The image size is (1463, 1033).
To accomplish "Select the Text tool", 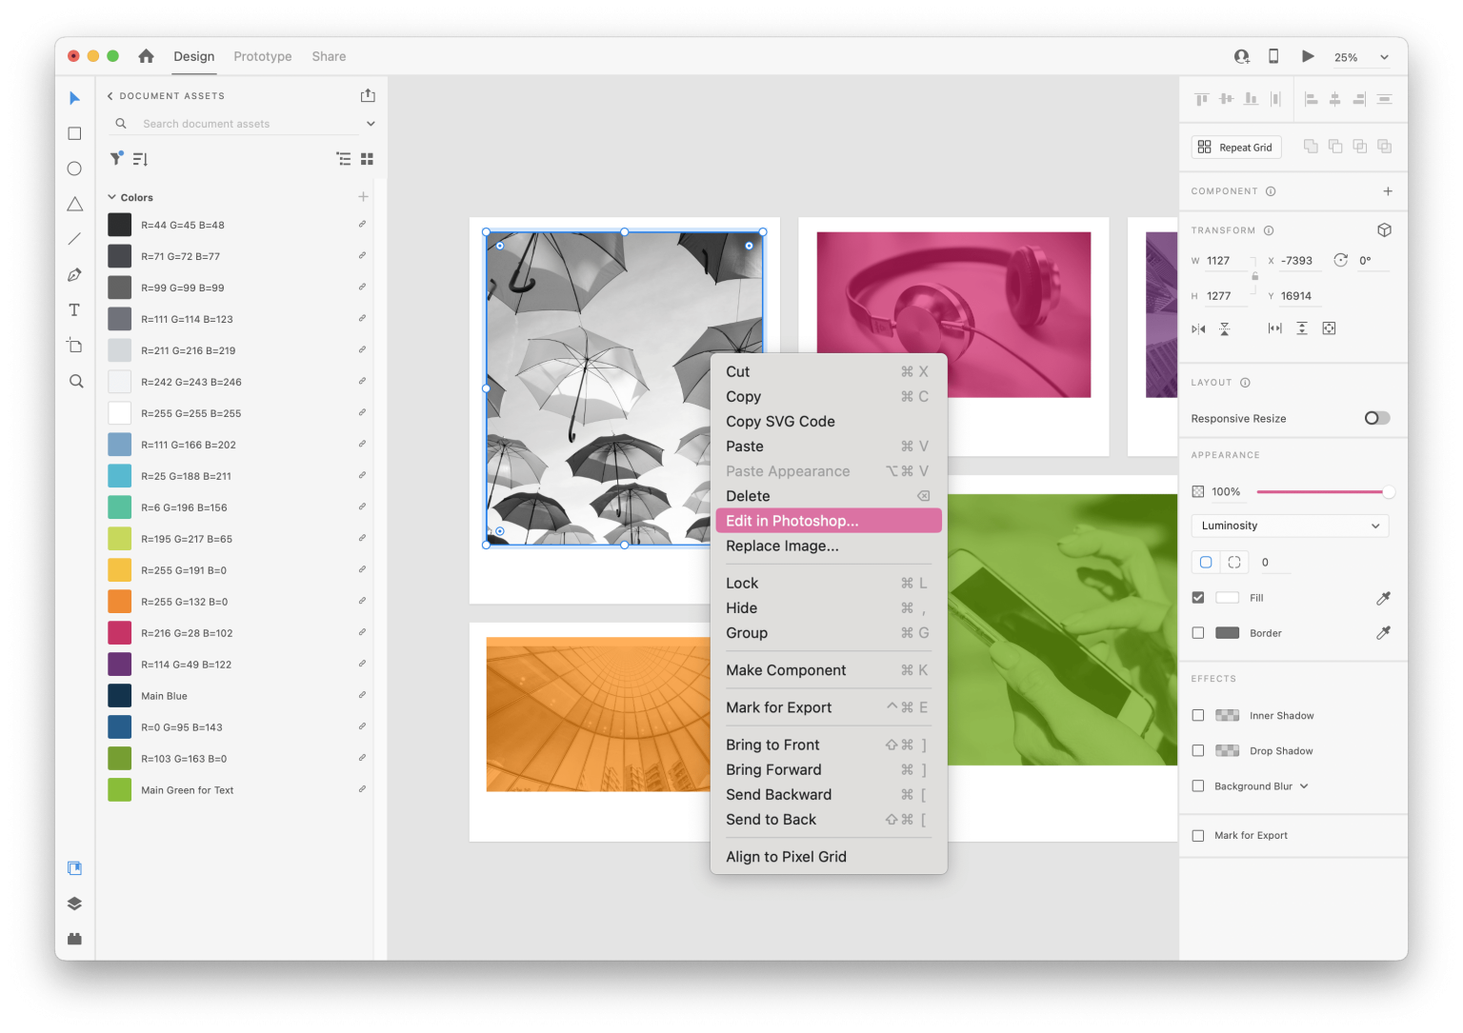I will (74, 309).
